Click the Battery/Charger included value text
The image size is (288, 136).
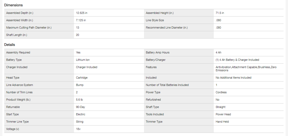point(237,60)
